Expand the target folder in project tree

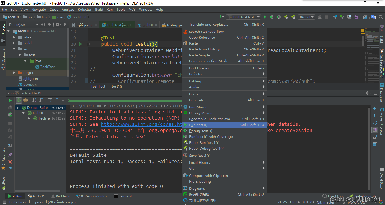click(x=14, y=73)
